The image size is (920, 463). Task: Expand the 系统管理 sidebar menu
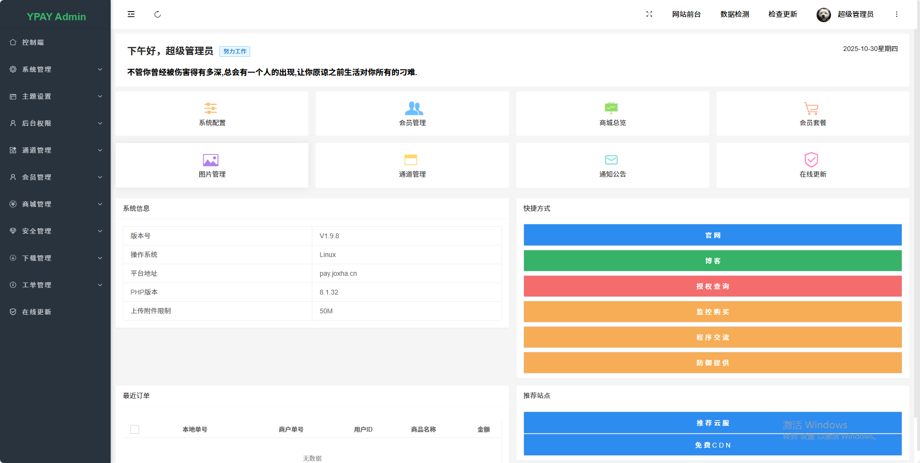click(55, 69)
